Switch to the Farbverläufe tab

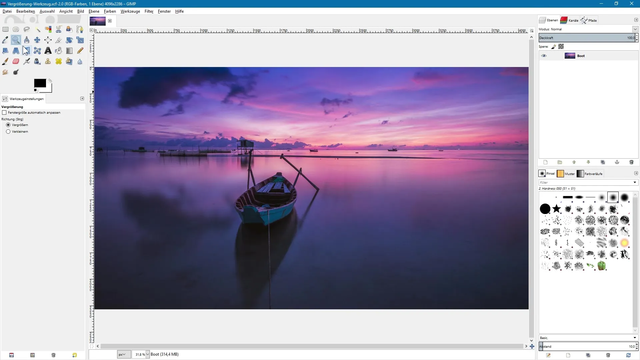[x=590, y=174]
